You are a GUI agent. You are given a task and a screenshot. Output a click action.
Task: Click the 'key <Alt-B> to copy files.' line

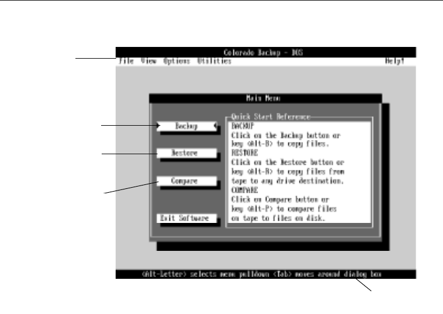point(280,144)
